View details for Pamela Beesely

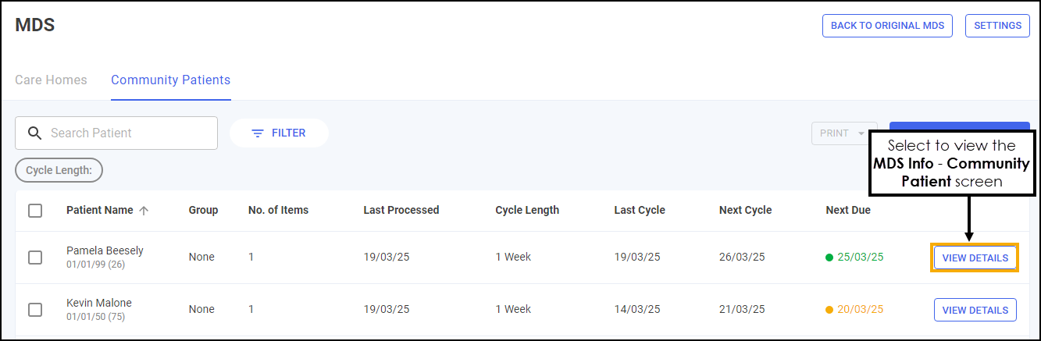point(975,258)
